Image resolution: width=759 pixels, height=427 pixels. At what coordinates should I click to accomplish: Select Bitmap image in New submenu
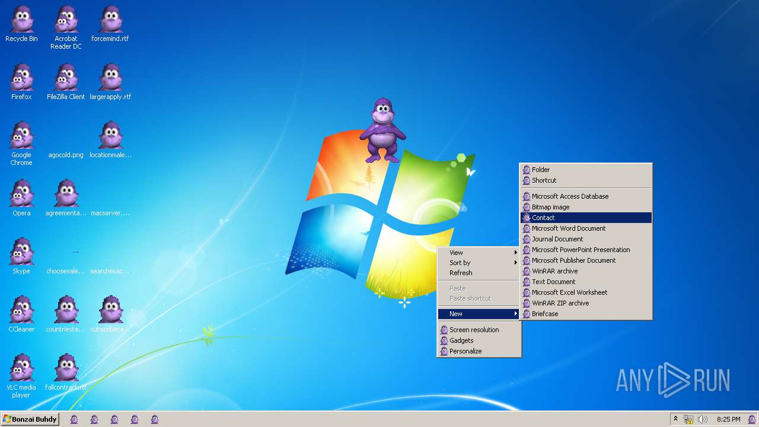(x=586, y=207)
